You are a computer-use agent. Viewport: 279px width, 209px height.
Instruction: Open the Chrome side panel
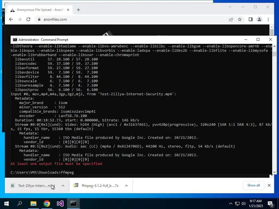[x=251, y=19]
